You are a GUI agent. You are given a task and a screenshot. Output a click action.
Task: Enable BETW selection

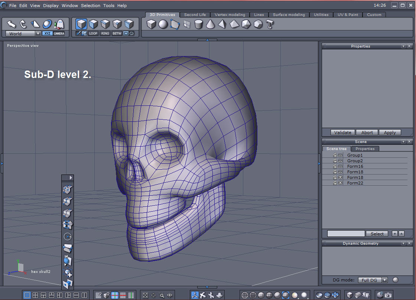(x=117, y=33)
